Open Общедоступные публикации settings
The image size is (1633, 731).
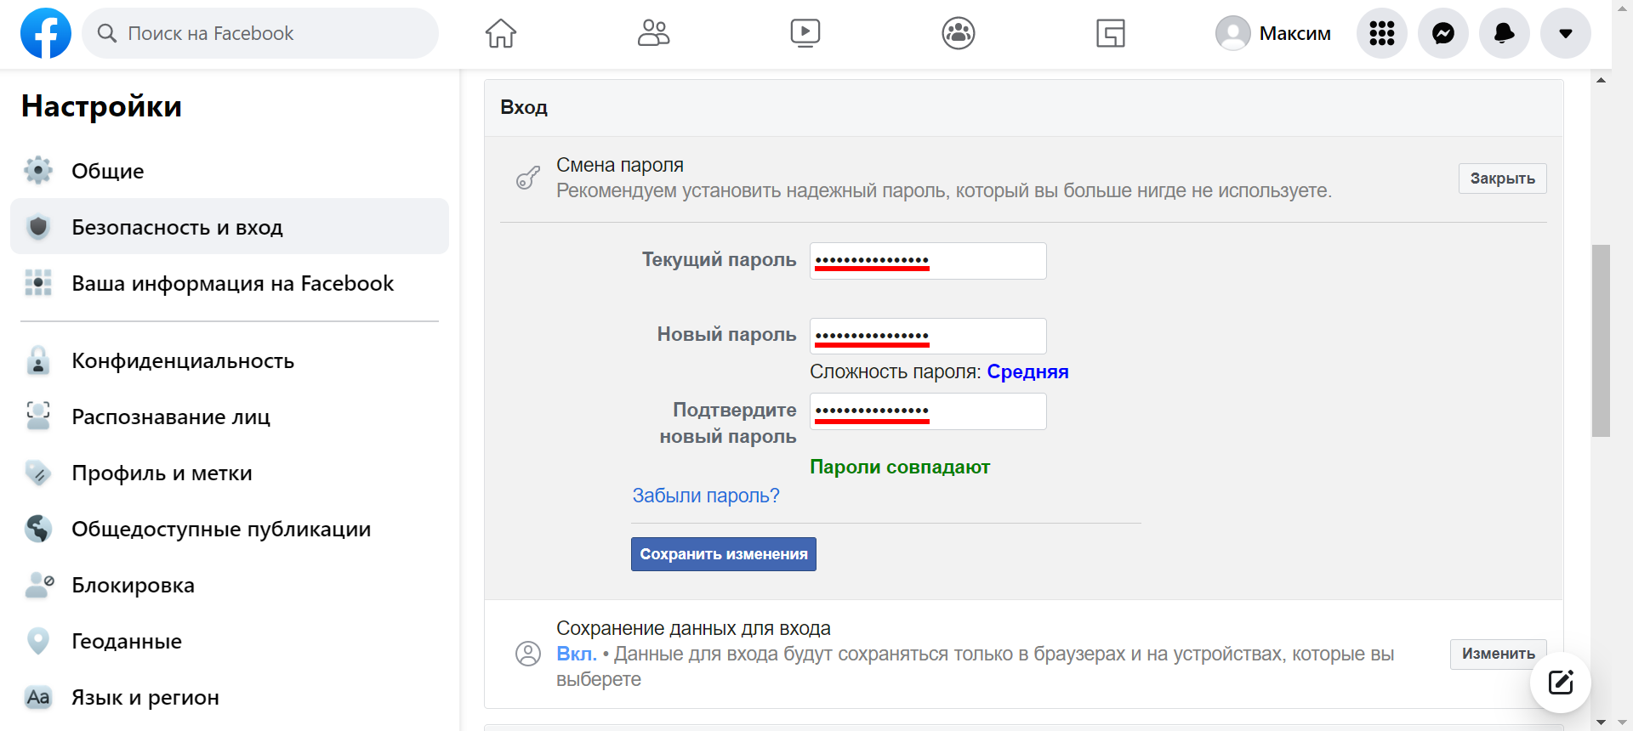230,529
